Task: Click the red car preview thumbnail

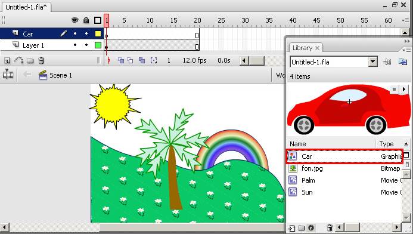Action: [x=349, y=109]
